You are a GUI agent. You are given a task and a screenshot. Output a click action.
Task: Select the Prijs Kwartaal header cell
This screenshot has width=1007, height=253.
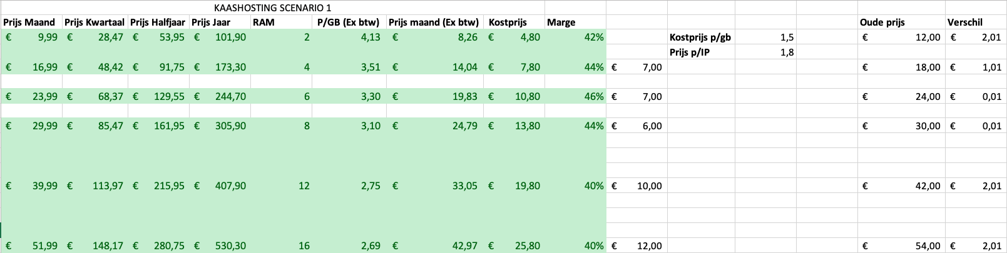click(95, 22)
